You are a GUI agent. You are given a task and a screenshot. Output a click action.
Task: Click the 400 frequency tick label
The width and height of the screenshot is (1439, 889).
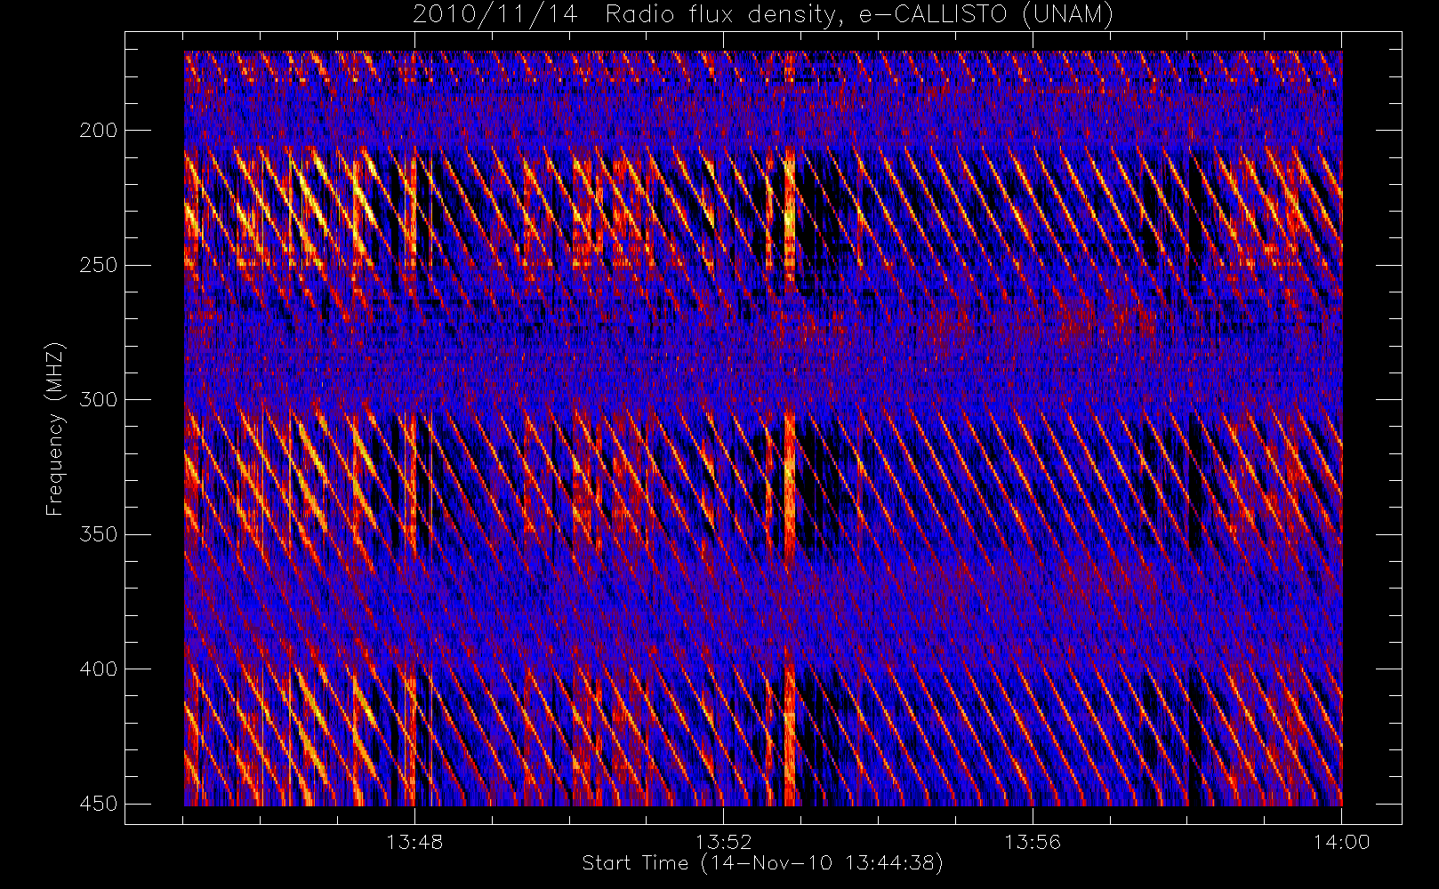point(99,669)
